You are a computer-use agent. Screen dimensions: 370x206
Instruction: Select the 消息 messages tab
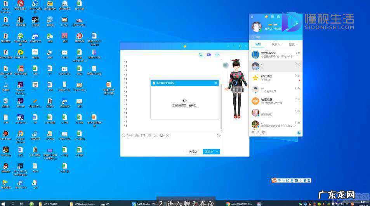258,45
